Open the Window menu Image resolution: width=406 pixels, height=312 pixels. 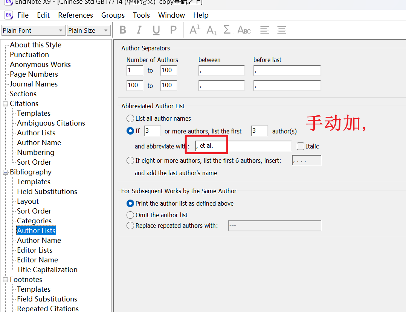click(171, 15)
